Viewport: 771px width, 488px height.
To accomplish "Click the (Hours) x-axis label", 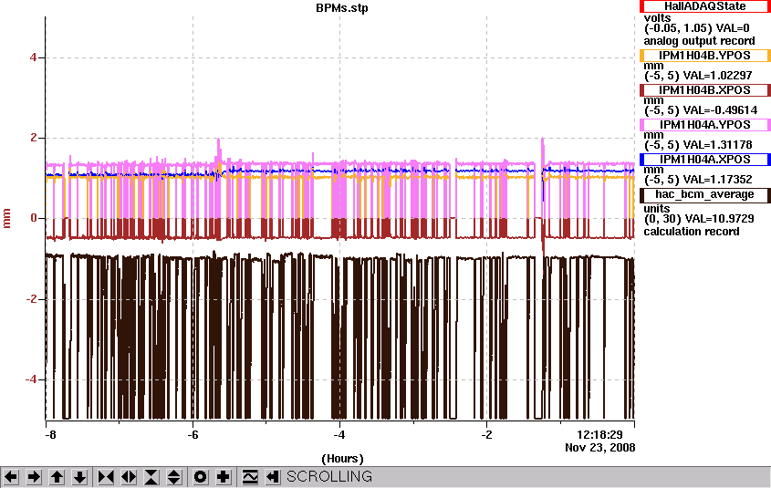I will [342, 459].
